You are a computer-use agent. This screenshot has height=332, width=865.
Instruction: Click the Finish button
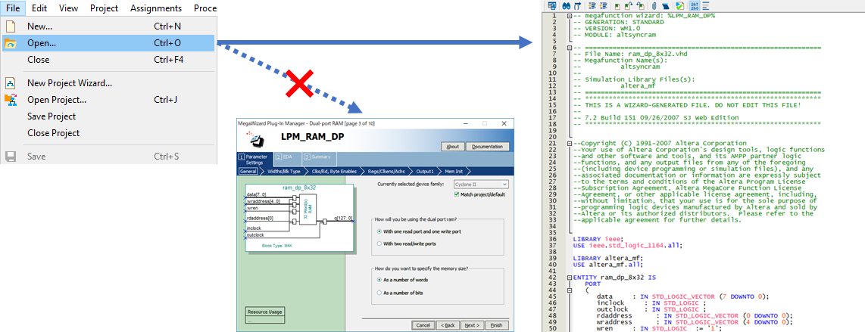click(x=496, y=325)
